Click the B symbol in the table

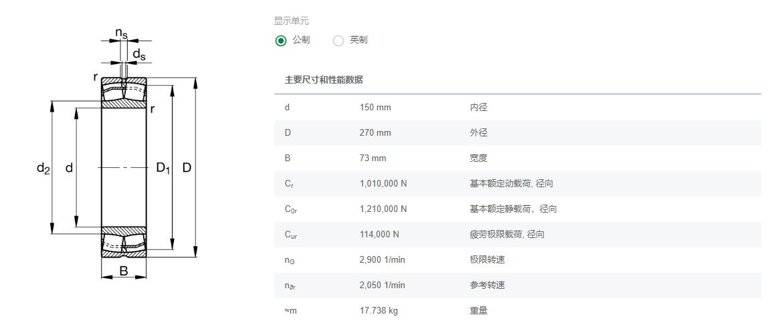[287, 158]
